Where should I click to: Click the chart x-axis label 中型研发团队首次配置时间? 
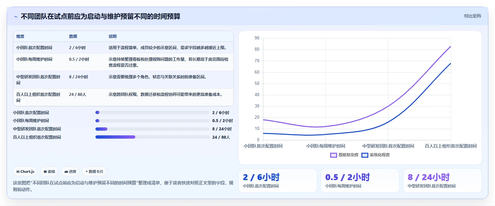(388, 146)
